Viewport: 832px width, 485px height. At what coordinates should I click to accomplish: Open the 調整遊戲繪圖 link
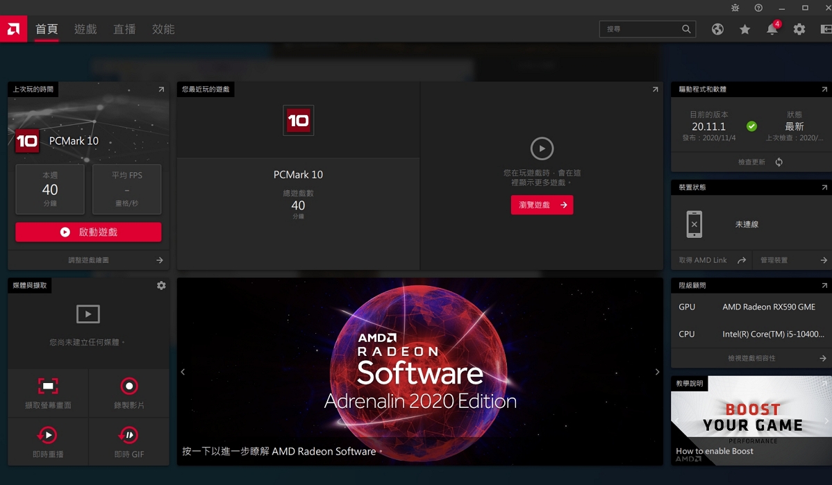(89, 260)
